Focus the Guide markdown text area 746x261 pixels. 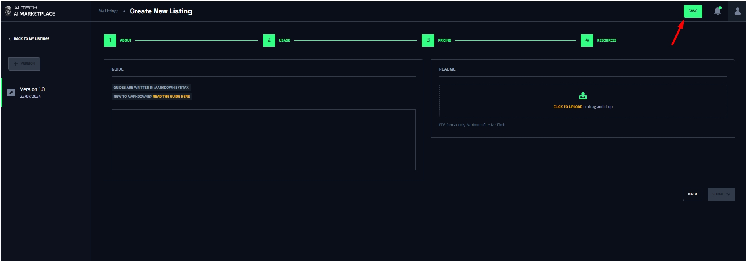coord(263,139)
